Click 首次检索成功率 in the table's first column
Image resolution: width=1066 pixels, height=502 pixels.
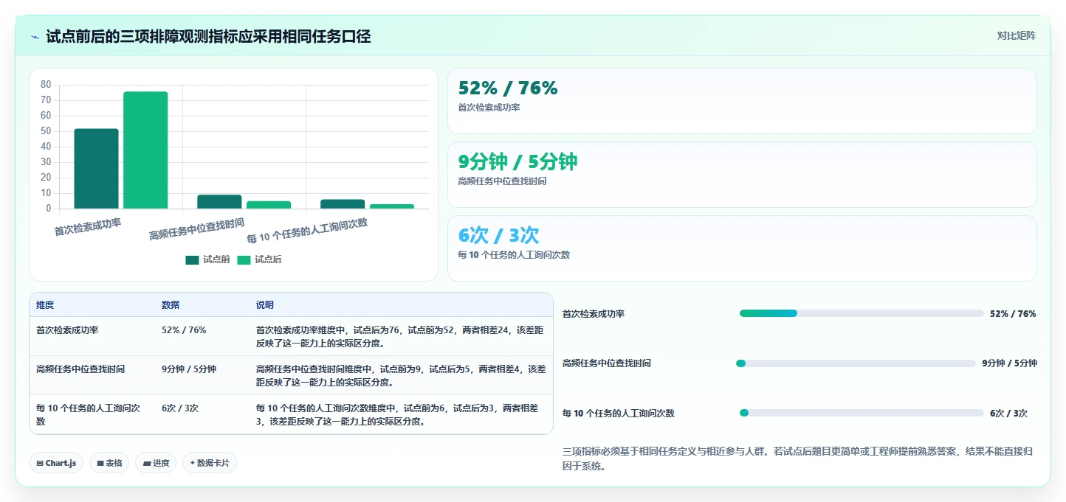coord(67,330)
